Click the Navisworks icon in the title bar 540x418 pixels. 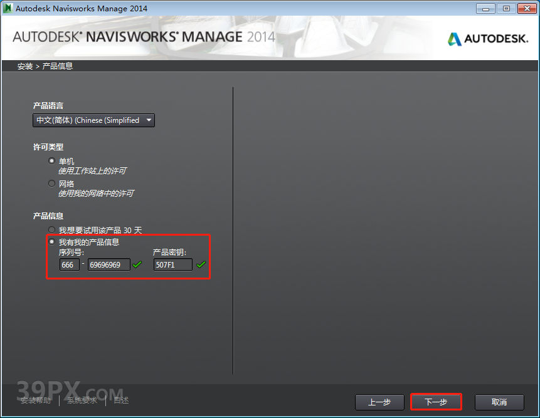(x=8, y=8)
